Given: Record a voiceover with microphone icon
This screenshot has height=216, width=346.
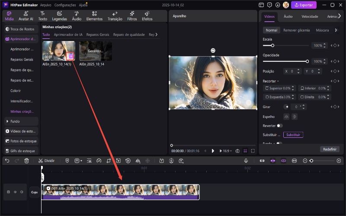Looking at the screenshot, I should point(246,161).
